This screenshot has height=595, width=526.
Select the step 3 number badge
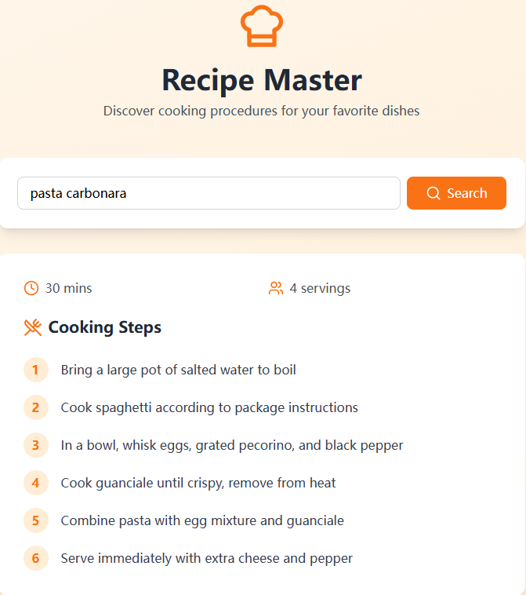pos(35,445)
